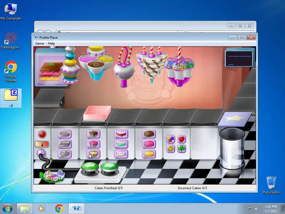Return to Purble Place village icon
Viewport: 285px width, 214px height.
pos(53,176)
